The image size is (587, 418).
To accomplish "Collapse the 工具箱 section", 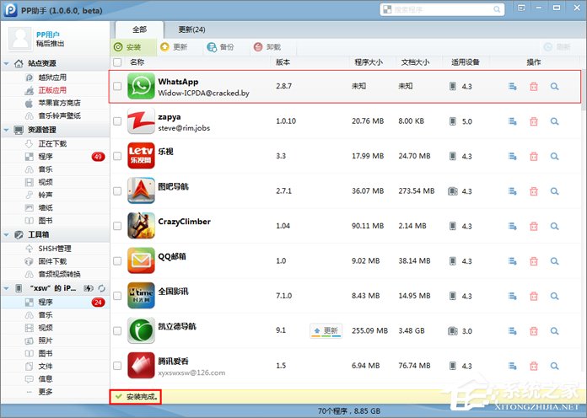I will point(8,235).
